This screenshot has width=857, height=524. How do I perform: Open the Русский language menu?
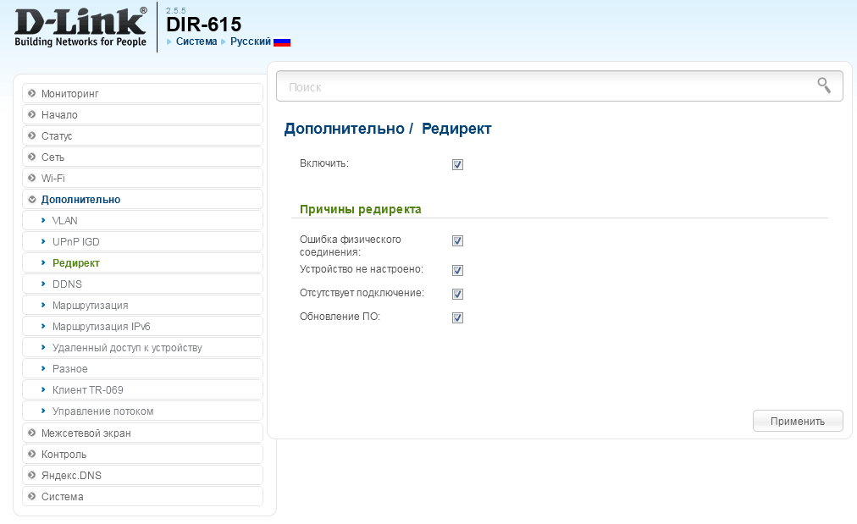[251, 41]
